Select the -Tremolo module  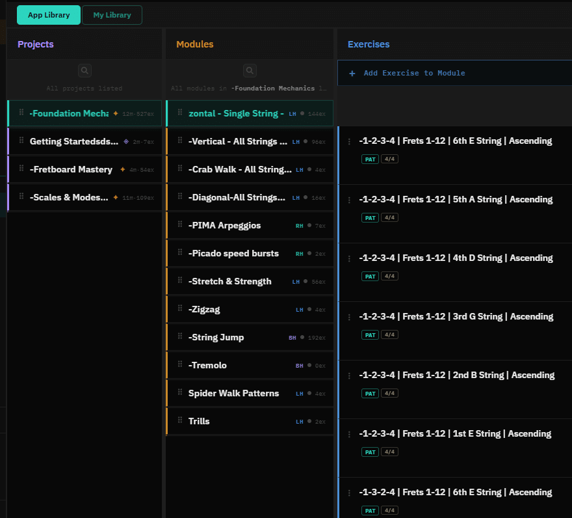(x=250, y=365)
